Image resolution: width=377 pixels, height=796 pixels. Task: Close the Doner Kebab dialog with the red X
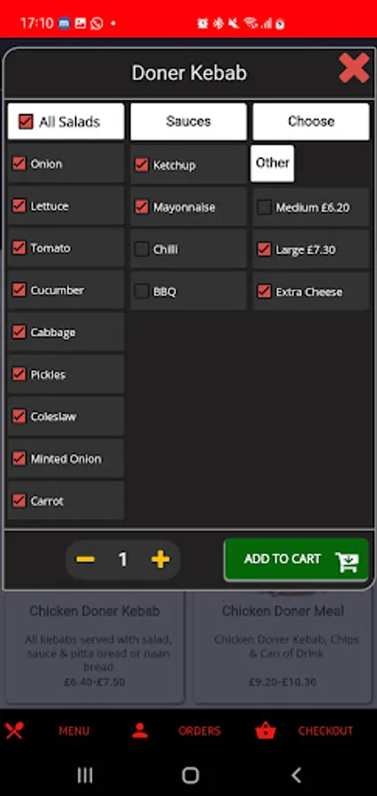tap(354, 68)
